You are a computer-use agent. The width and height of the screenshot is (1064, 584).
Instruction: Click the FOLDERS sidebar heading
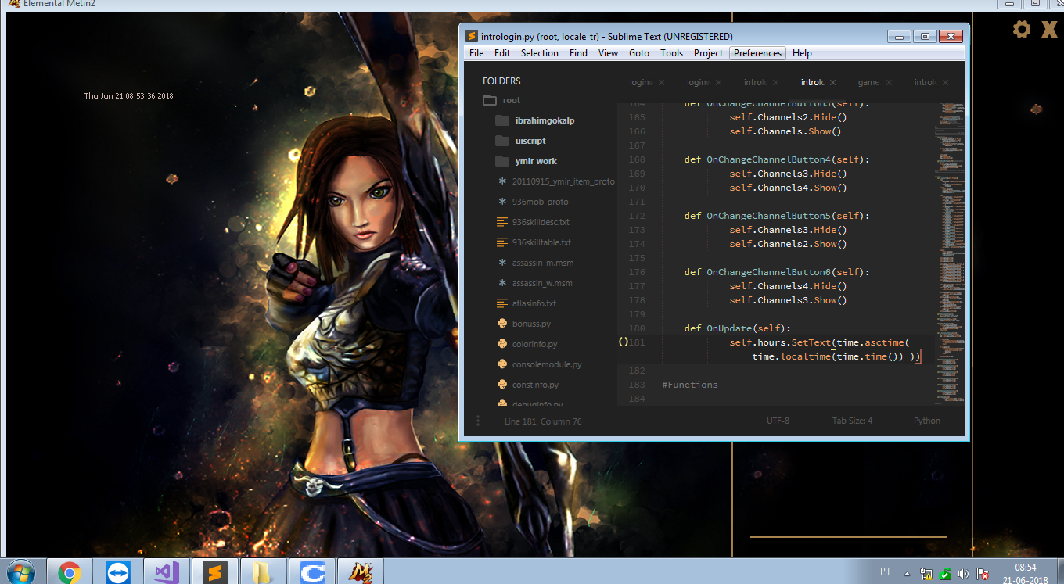coord(501,81)
